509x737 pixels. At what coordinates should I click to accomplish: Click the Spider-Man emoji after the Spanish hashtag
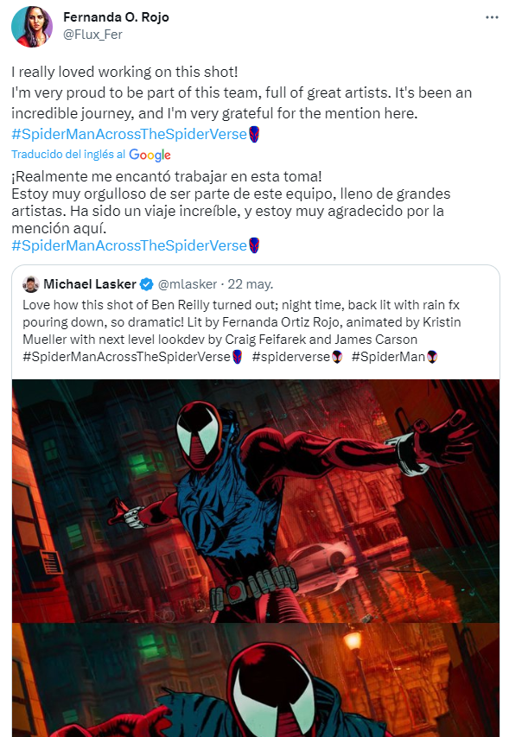[254, 245]
